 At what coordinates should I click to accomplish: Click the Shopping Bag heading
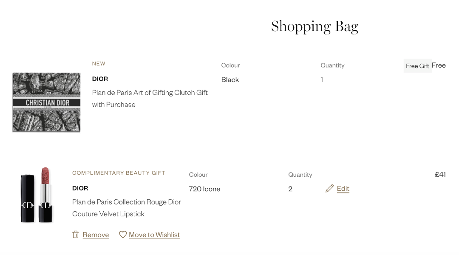coord(314,27)
